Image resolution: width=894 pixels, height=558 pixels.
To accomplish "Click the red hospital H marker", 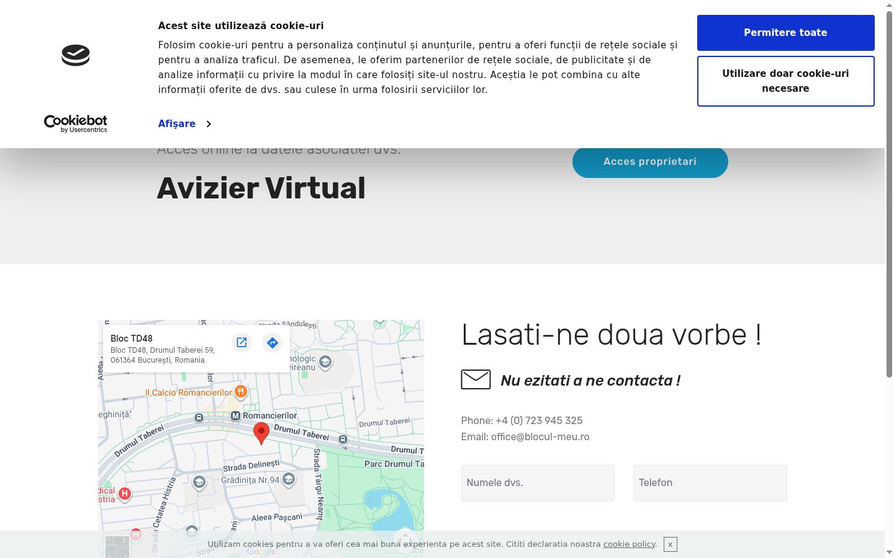I will point(125,494).
